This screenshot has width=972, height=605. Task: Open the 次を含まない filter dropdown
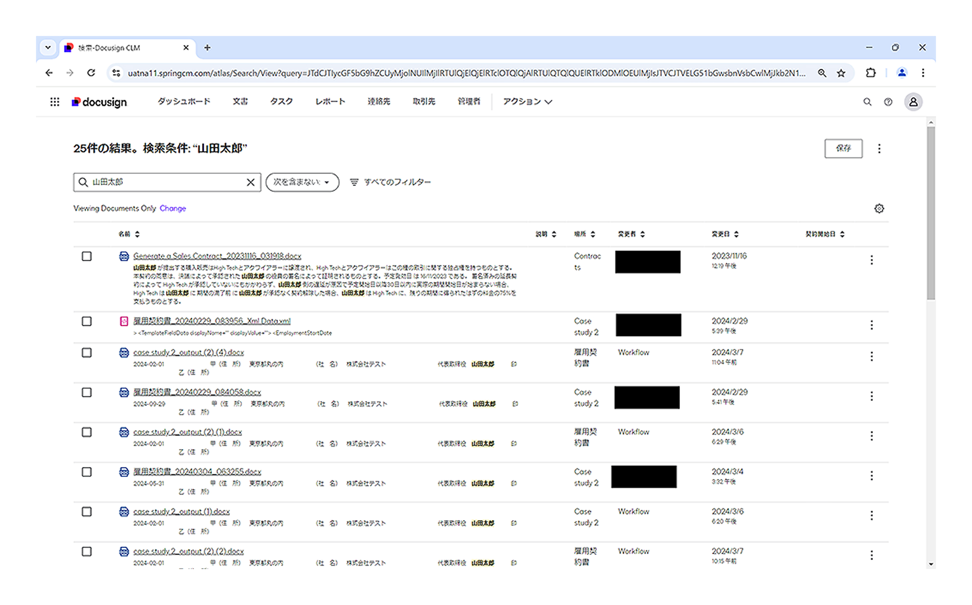[x=302, y=182]
